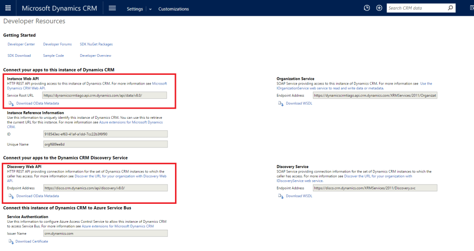Viewport: 474px width, 251px height.
Task: Select the instance ID field
Action: [x=105, y=134]
